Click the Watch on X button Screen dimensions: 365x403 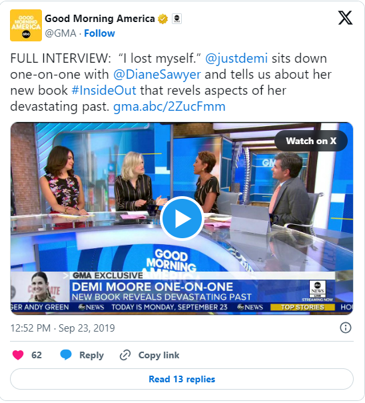(311, 141)
